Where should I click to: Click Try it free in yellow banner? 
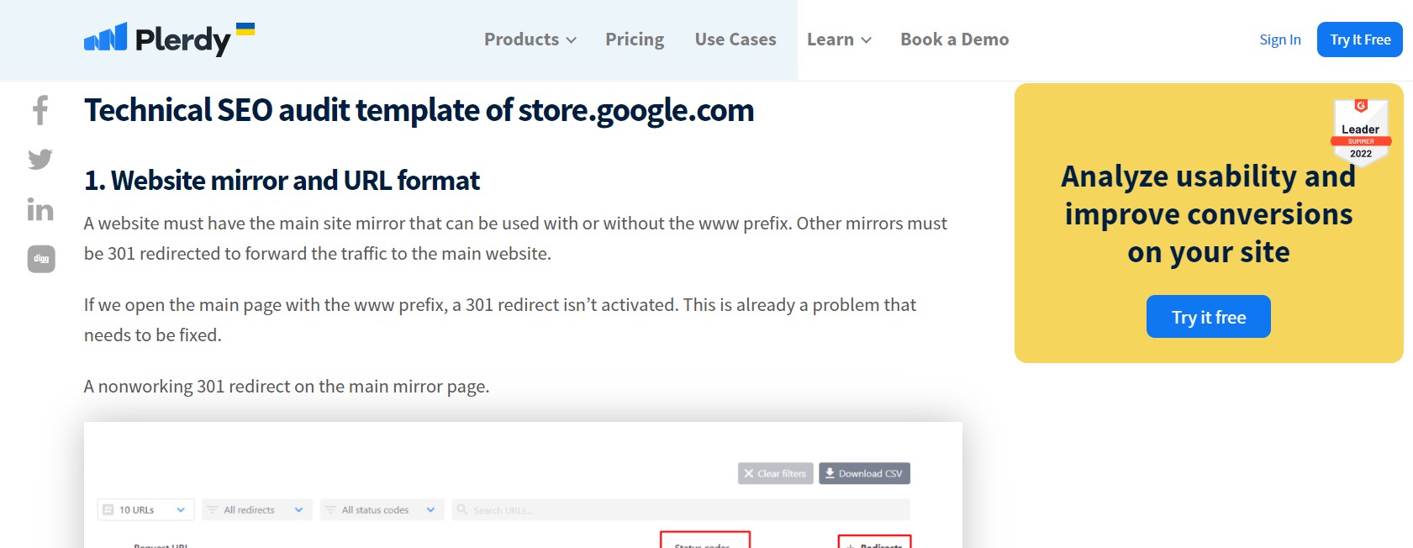point(1209,317)
